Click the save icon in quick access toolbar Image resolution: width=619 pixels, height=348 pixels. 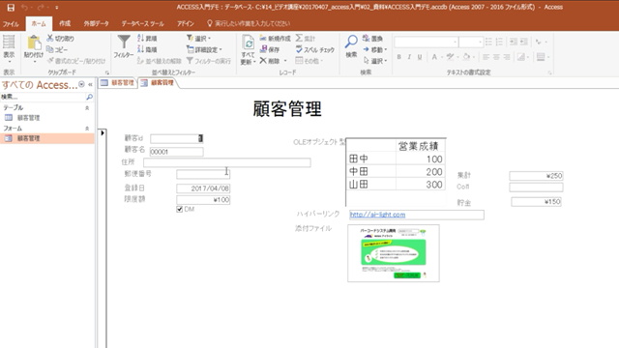click(11, 8)
